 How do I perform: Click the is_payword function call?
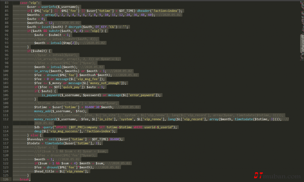pos(52,95)
